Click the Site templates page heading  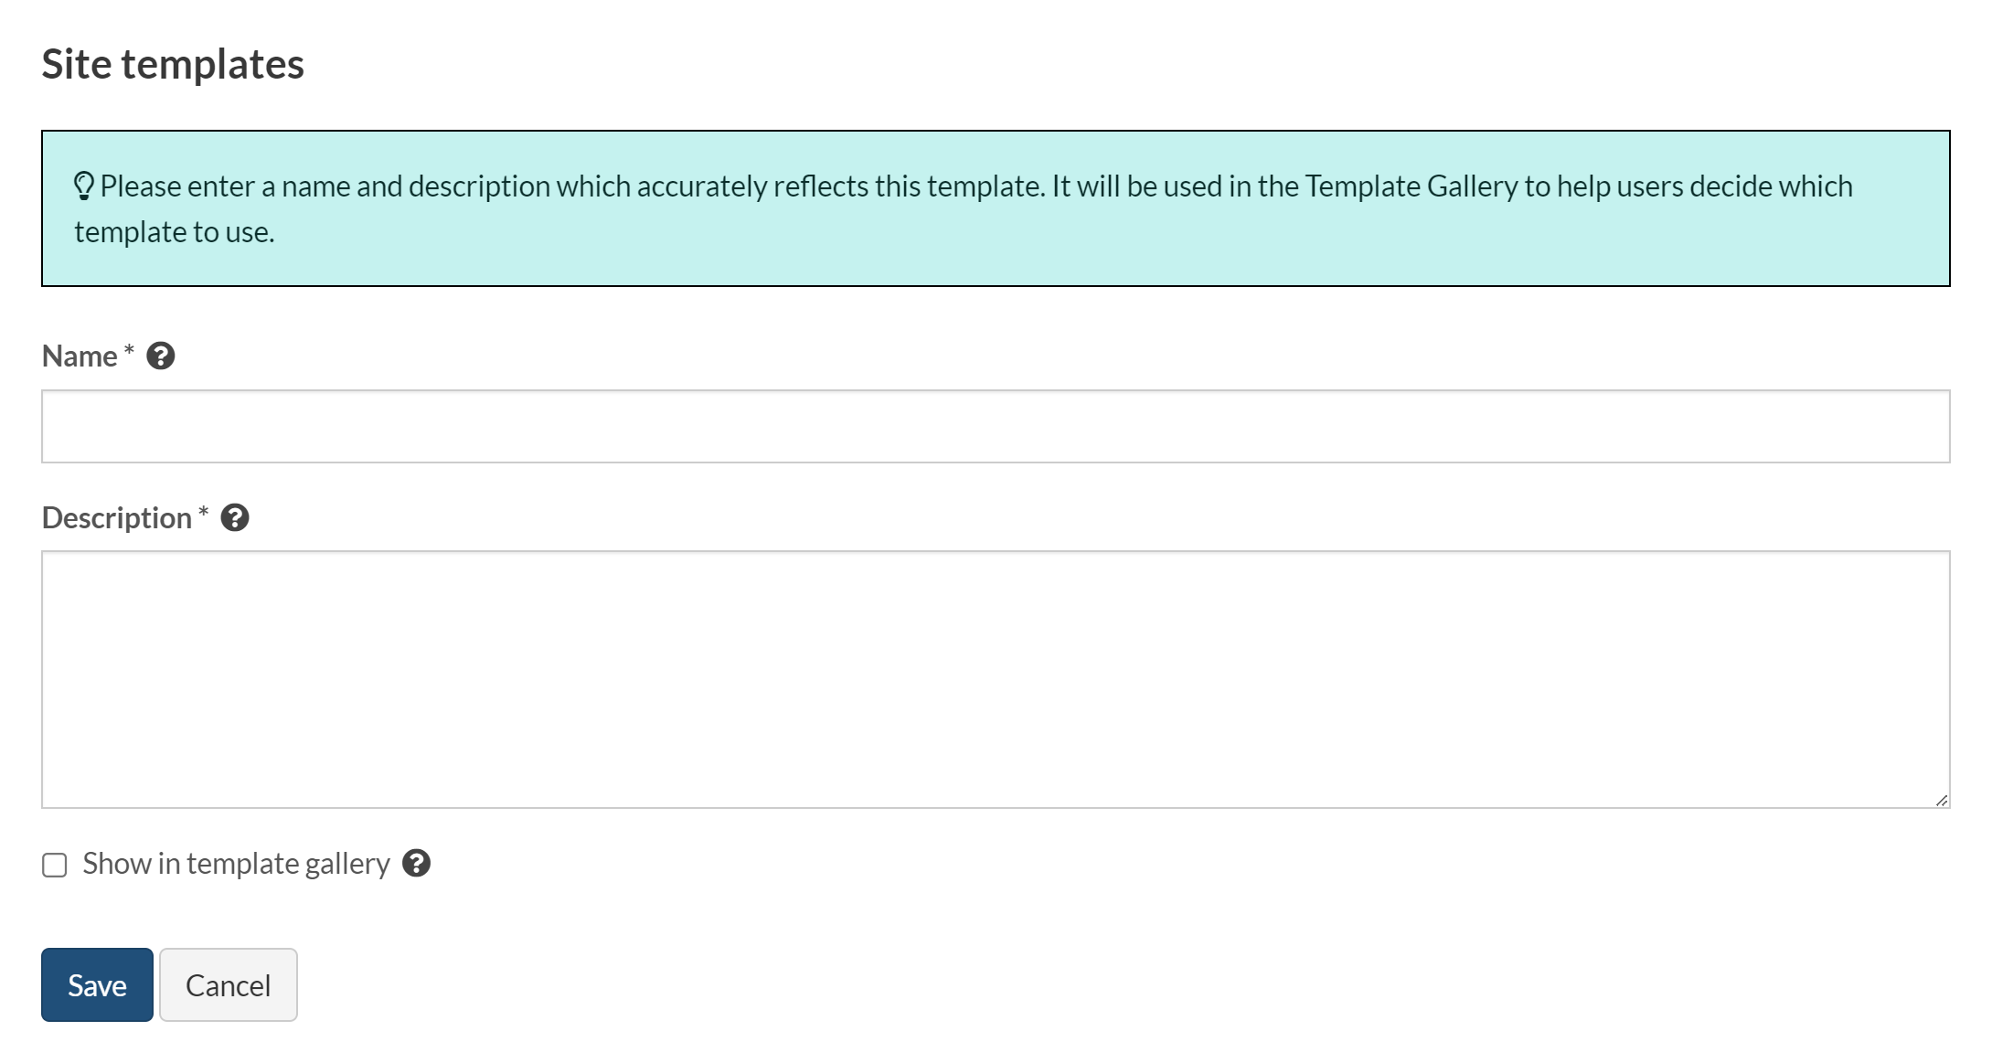(x=173, y=63)
